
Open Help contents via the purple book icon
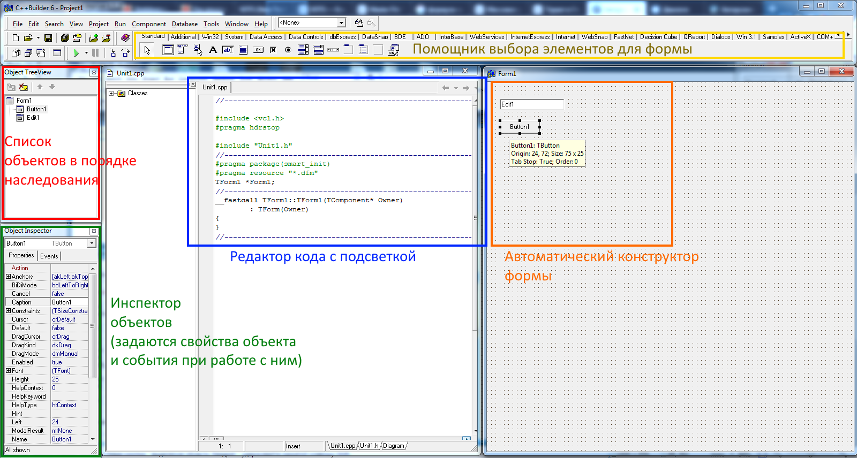pyautogui.click(x=125, y=38)
